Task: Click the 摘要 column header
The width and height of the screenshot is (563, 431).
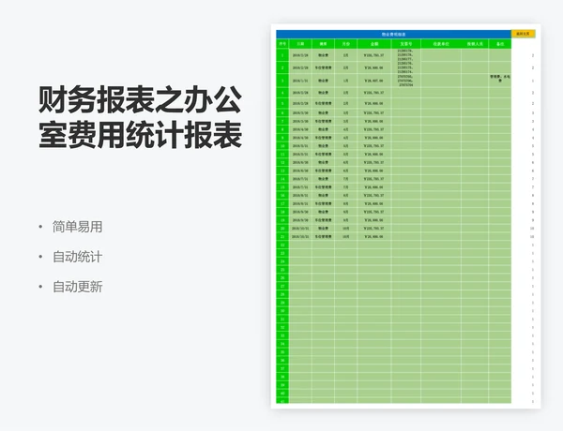Action: click(x=323, y=44)
